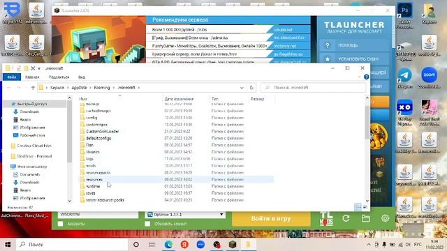Open the Главная ribbon tab

pyautogui.click(x=32, y=77)
